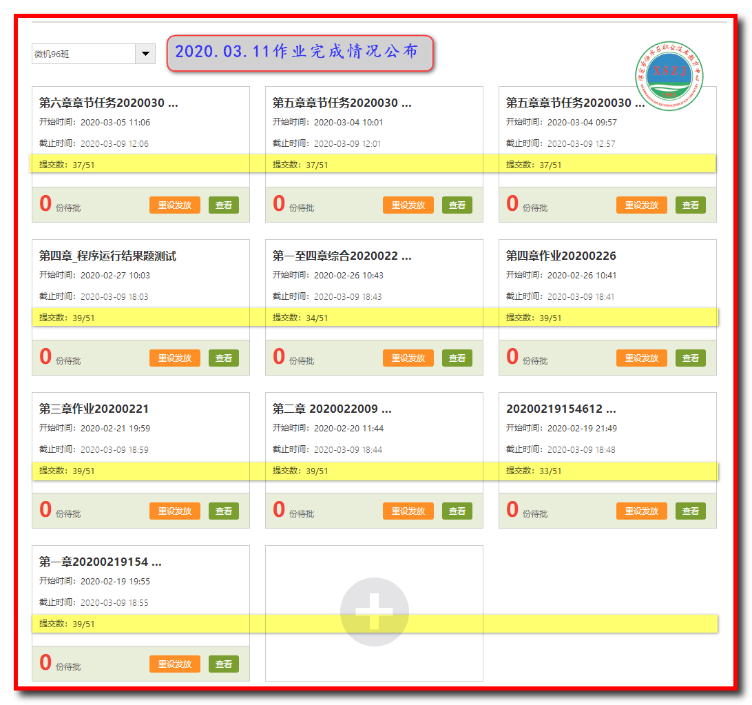Click 重设发放 for 第五章 task started 10:01
The width and height of the screenshot is (752, 705).
pos(408,205)
